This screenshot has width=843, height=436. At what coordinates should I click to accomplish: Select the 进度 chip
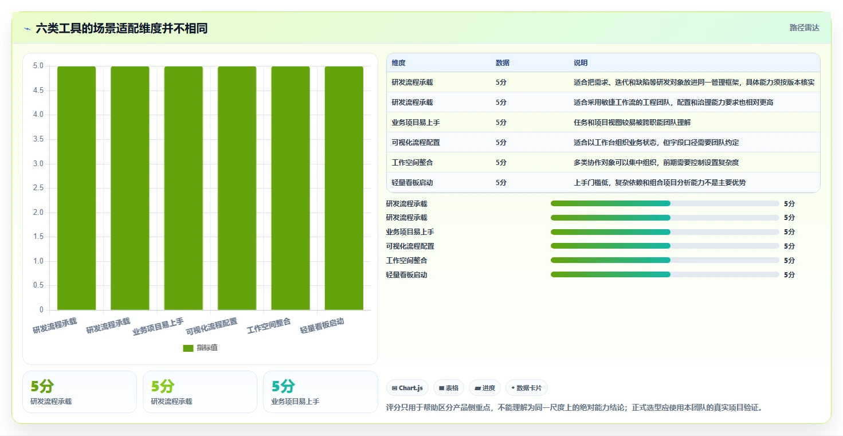tap(485, 388)
